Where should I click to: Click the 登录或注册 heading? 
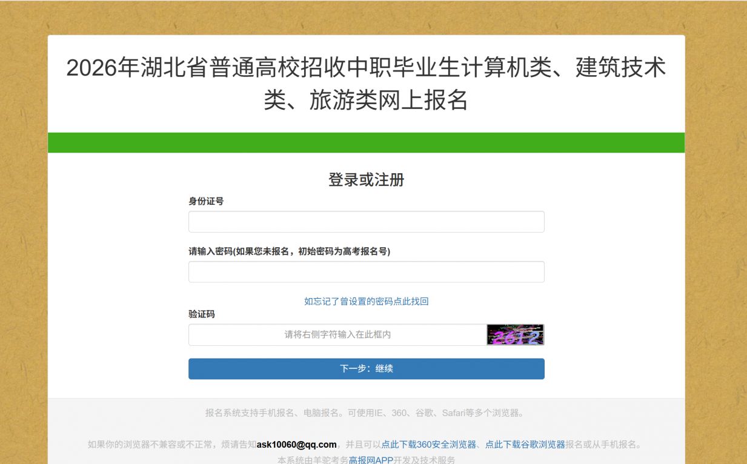pyautogui.click(x=366, y=180)
